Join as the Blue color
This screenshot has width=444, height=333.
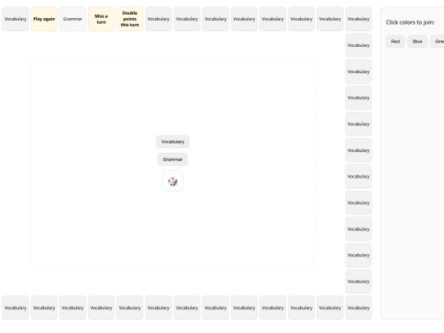(418, 42)
